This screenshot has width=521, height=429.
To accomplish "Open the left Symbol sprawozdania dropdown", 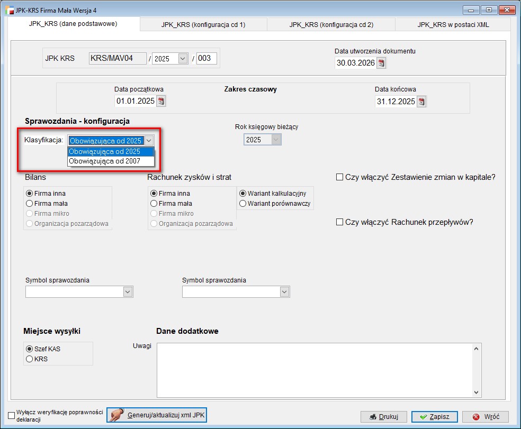I will (x=128, y=291).
